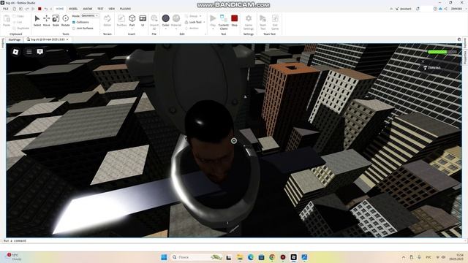This screenshot has height=263, width=468.
Task: Click Duplicate in the Clipboard group
Action: 21,28
